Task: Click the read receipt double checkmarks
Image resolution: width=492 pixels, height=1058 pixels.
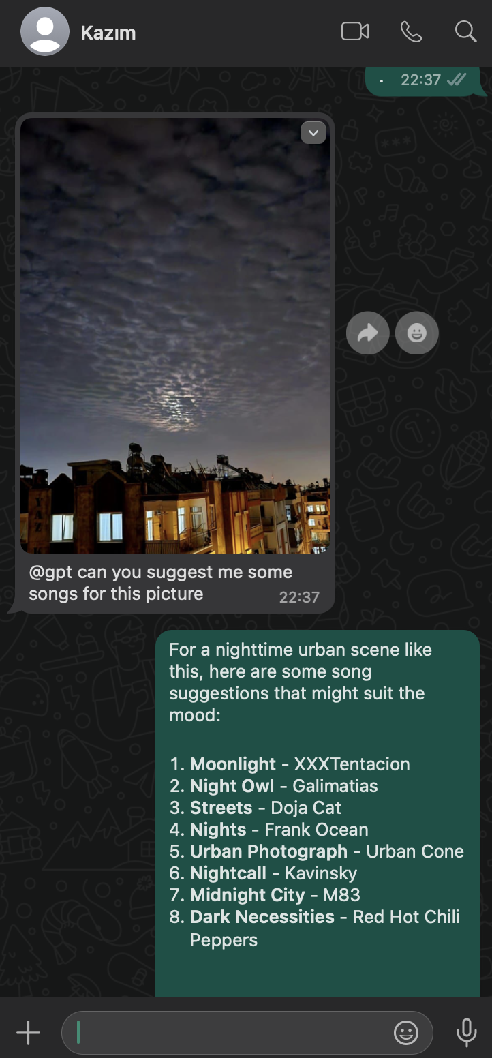Action: (x=456, y=80)
